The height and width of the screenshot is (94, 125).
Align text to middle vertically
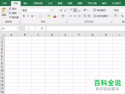click(75, 10)
